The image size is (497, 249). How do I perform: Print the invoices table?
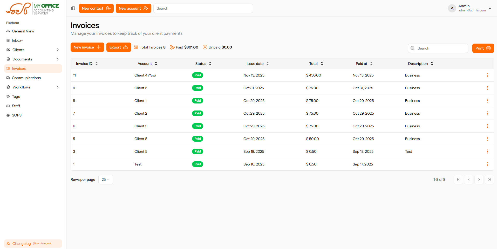483,48
